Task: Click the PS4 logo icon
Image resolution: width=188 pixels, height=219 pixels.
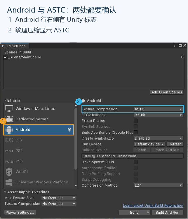Action: tap(9, 151)
